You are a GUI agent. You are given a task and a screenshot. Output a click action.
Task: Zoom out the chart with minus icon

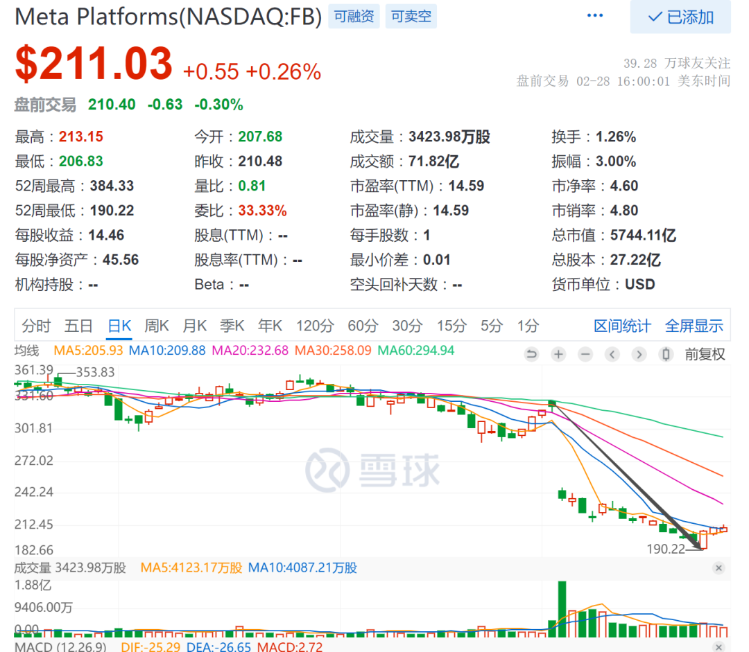click(585, 355)
